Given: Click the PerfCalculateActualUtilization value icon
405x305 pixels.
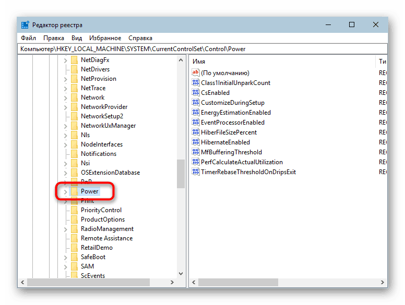Looking at the screenshot, I should point(196,162).
